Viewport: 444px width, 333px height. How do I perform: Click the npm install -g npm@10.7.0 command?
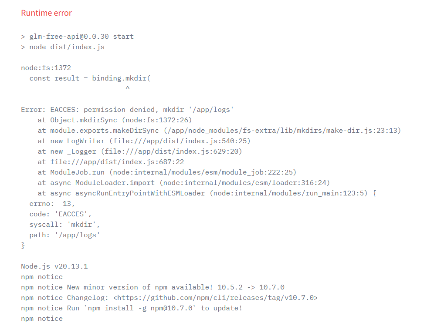(x=140, y=308)
